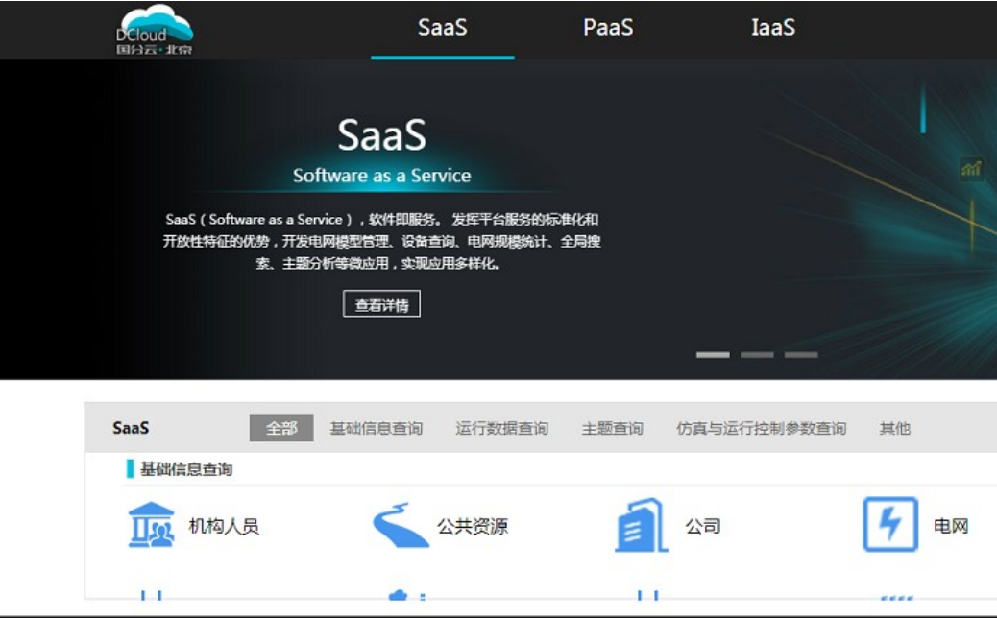Show 仿真与运行控制参数查询 category
997x618 pixels.
click(761, 428)
